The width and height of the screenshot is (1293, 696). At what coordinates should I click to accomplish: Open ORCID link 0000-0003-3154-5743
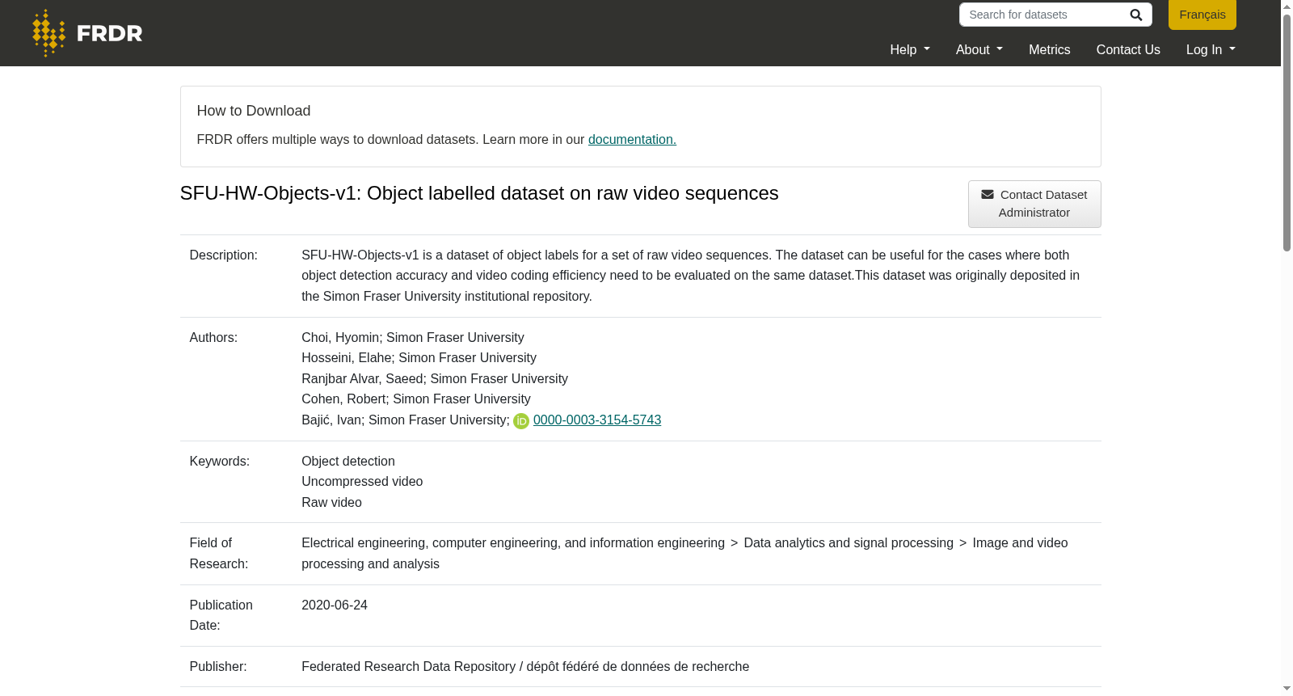[597, 420]
